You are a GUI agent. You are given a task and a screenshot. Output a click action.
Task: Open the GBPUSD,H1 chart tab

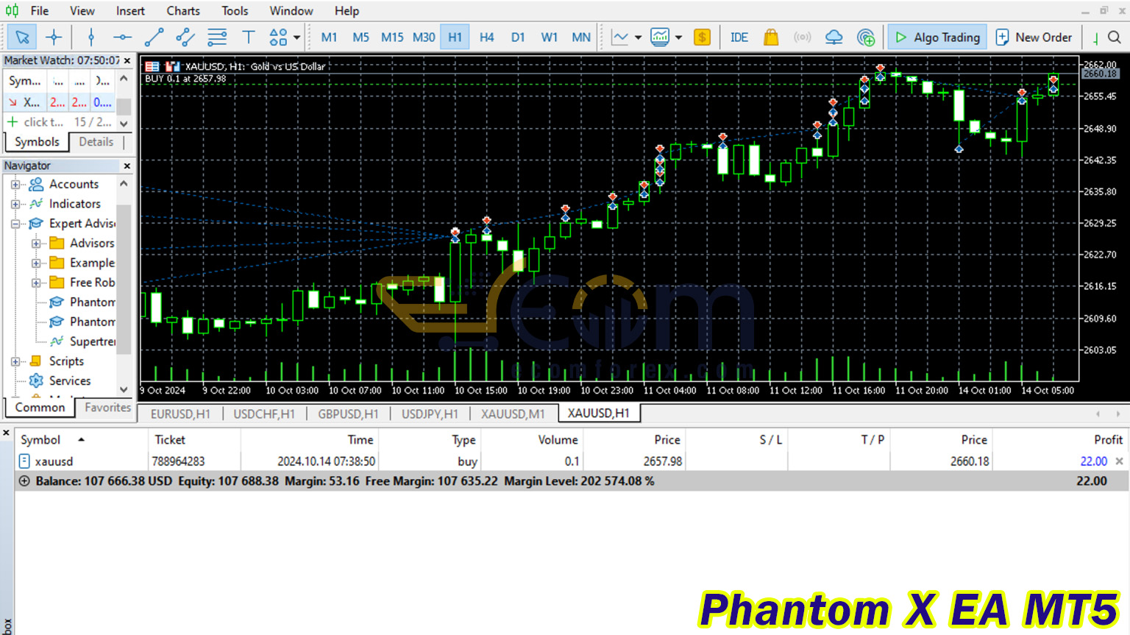(348, 414)
